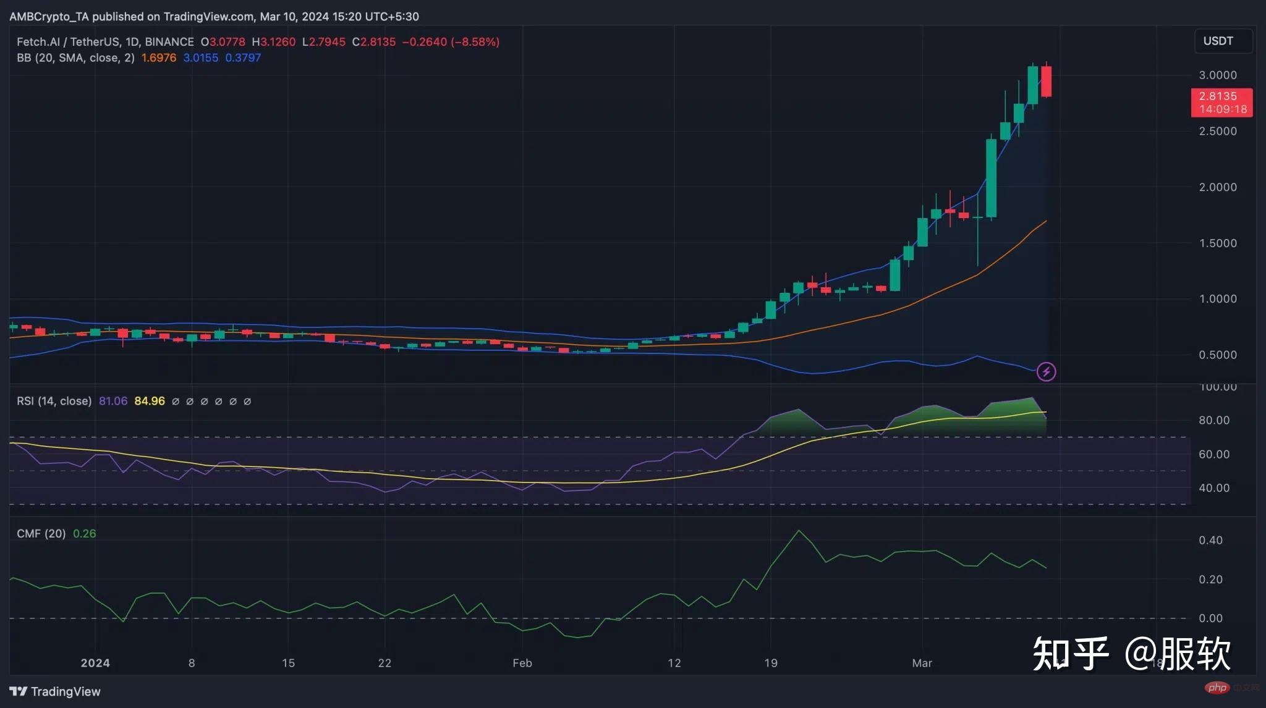Click the purple lightning bolt icon
Image resolution: width=1266 pixels, height=708 pixels.
[x=1046, y=371]
